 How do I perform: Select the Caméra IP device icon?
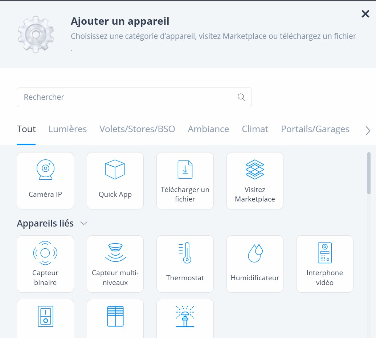tap(45, 170)
